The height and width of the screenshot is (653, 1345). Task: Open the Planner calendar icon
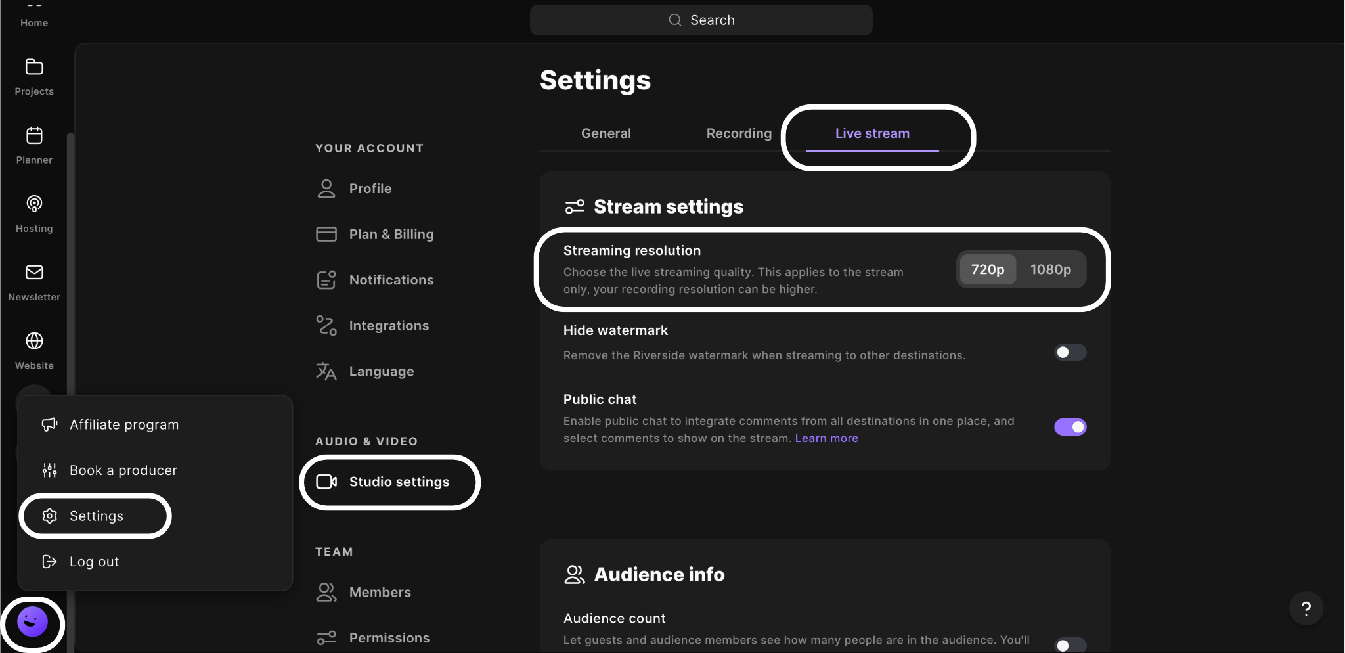(34, 135)
